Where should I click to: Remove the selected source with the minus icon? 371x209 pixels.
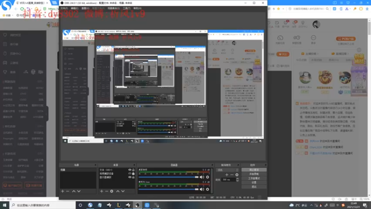point(107,191)
